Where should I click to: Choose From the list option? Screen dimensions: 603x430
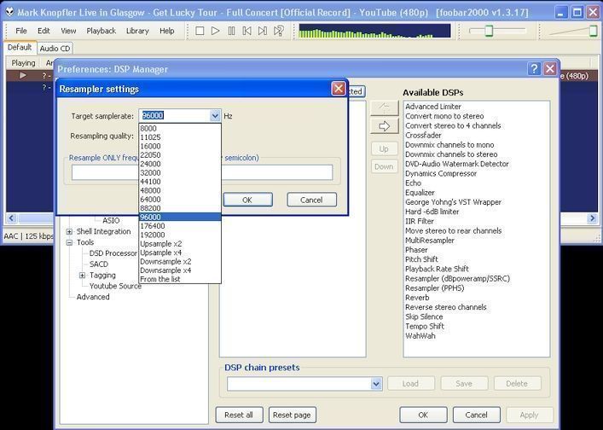180,279
